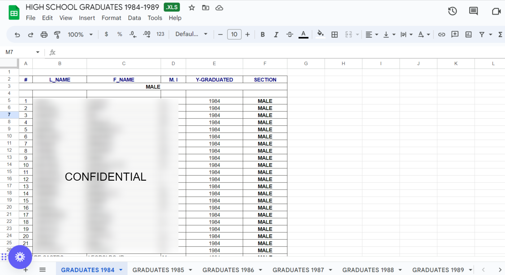Screen dimensions: 505x275
Task: Expand merge cells options arrow
Action: coord(357,35)
